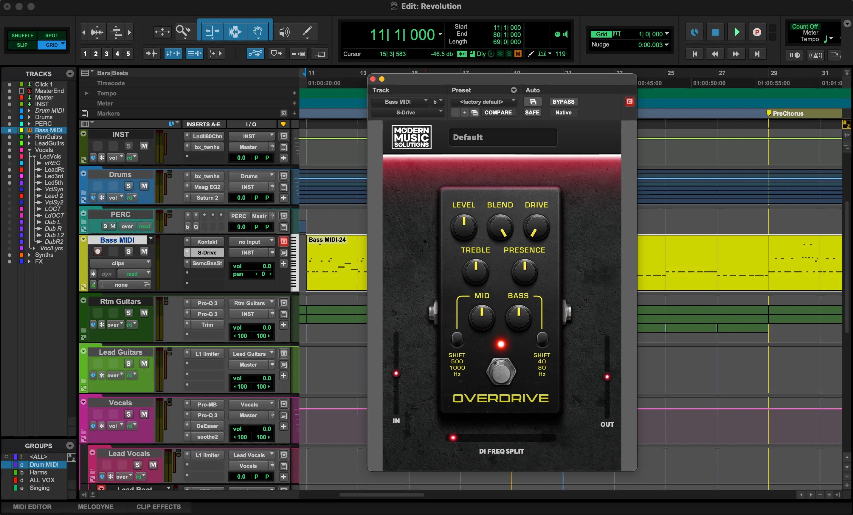Click the SAFE button in plugin header
Screen dimensions: 853x515
coord(531,112)
